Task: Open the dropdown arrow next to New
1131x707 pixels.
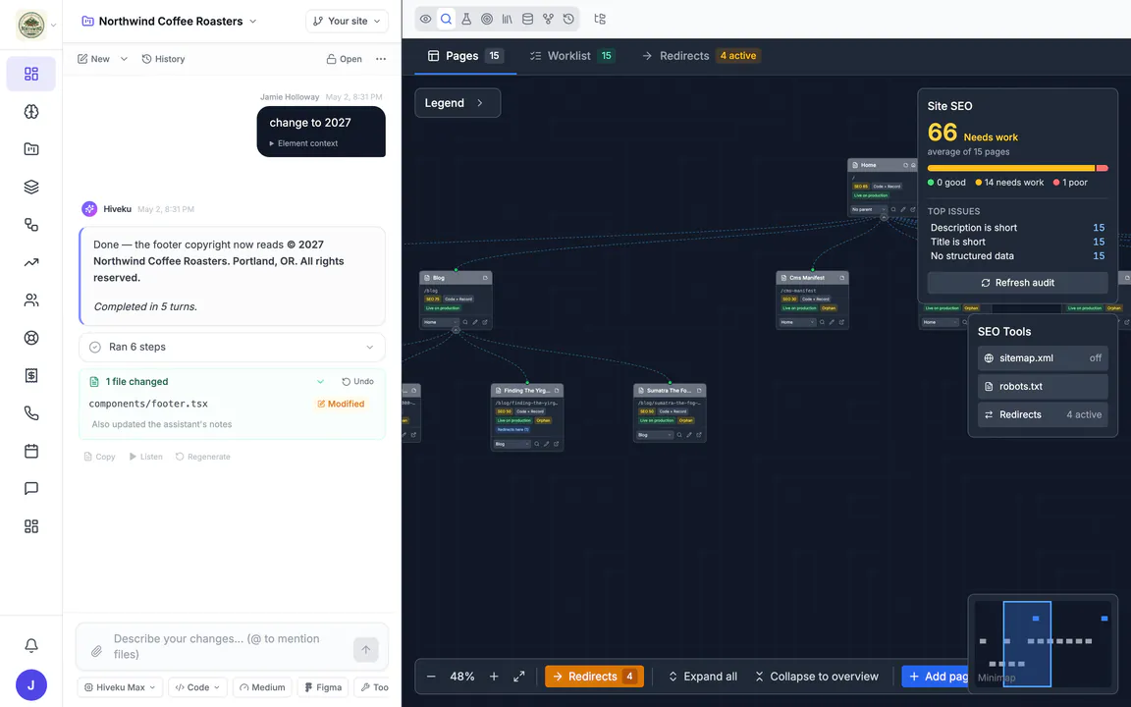Action: (x=124, y=59)
